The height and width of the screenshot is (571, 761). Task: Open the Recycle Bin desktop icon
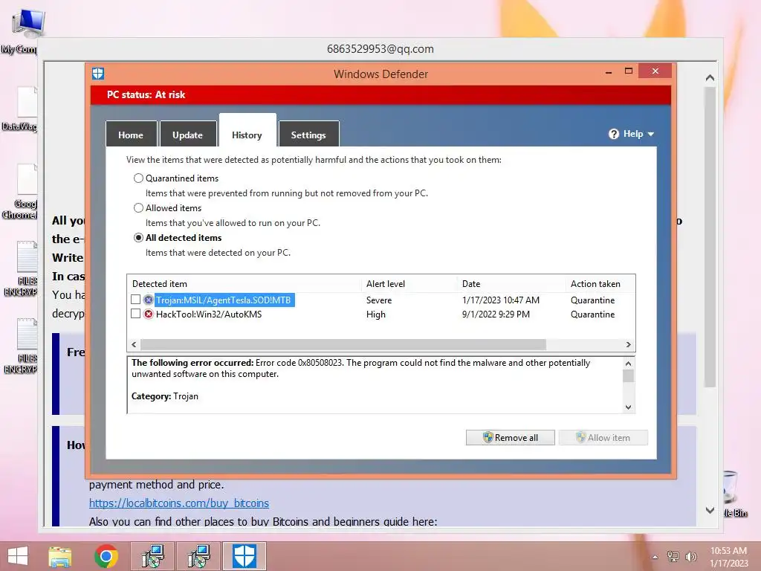click(731, 488)
